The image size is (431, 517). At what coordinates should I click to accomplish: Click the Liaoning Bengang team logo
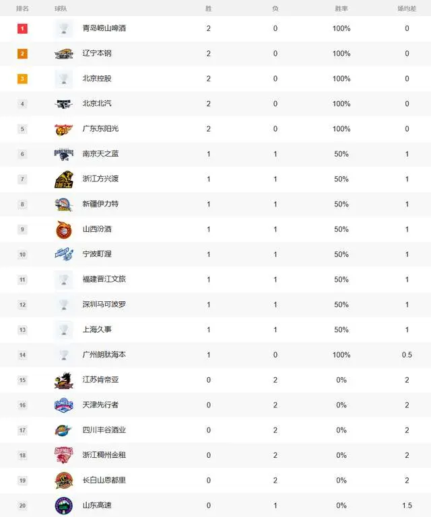point(63,54)
